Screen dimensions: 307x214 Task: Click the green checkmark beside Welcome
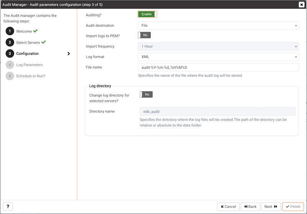(x=35, y=31)
